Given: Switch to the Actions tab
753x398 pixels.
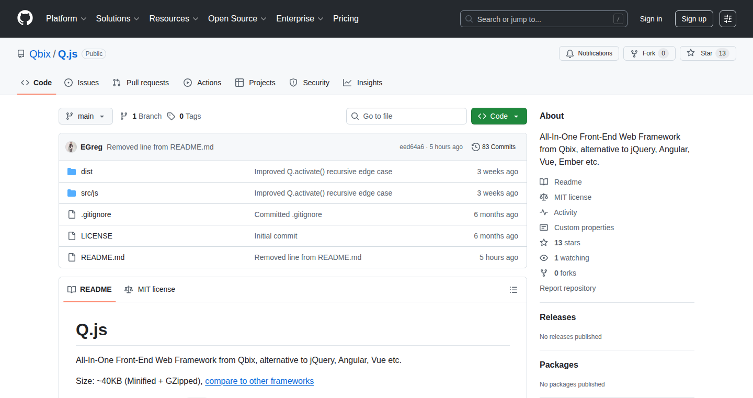Looking at the screenshot, I should (202, 83).
